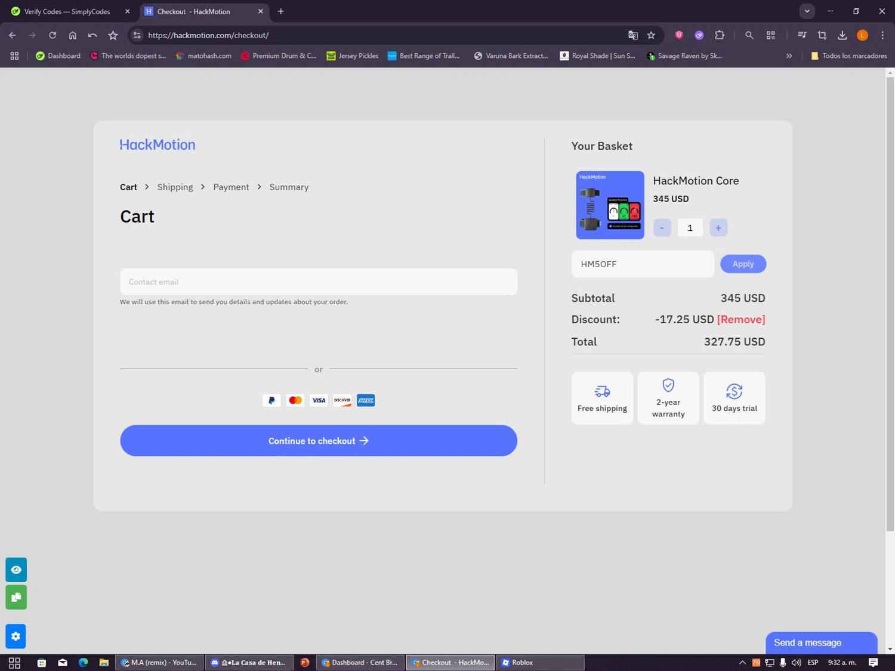Image resolution: width=895 pixels, height=671 pixels.
Task: Open Windows Task View button
Action: point(14,663)
